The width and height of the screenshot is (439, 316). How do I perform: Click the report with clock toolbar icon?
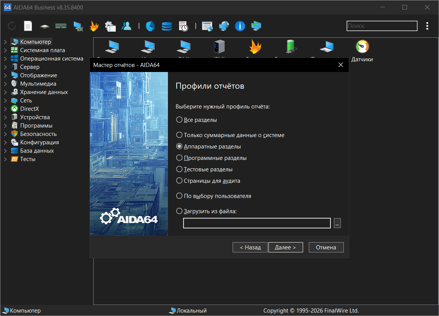point(184,26)
